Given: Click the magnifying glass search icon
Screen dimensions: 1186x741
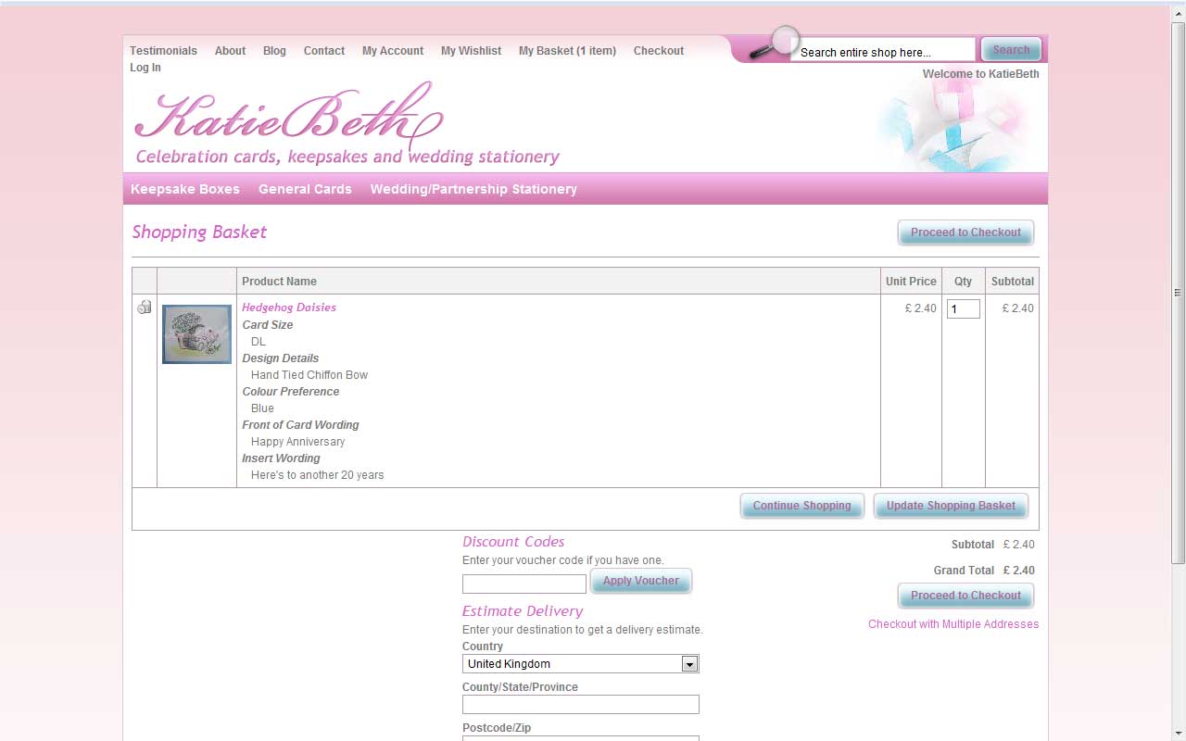Looking at the screenshot, I should coord(776,44).
